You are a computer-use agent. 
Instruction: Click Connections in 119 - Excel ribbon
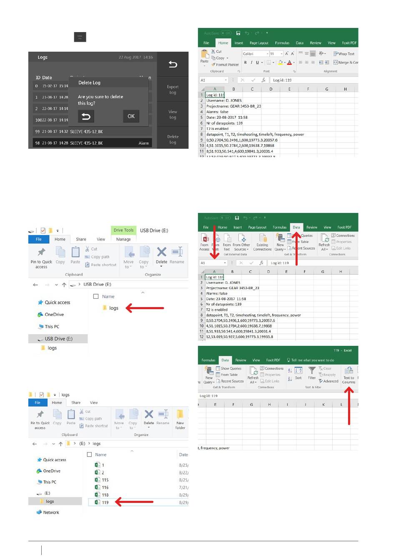point(272,368)
